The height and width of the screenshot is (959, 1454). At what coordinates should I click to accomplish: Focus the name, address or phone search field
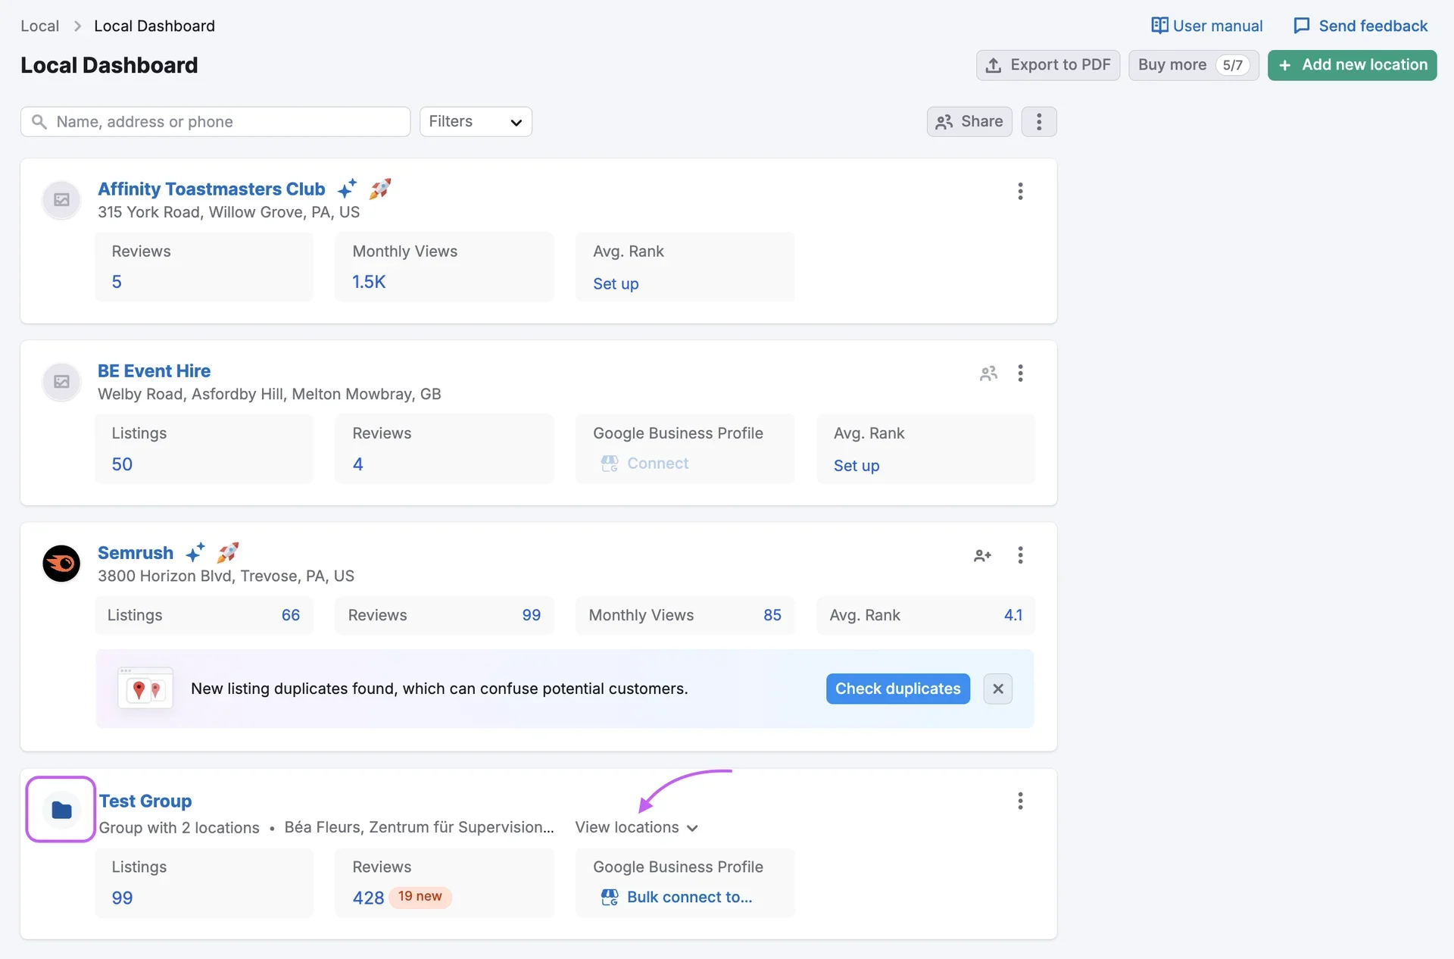(216, 122)
